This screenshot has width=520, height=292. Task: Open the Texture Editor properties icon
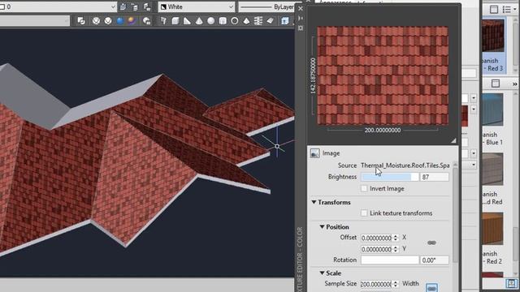pos(301,28)
